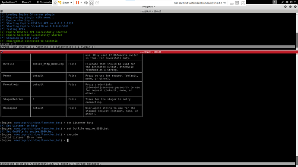Click the pen/edit tray icon
Screen dimensions: 298x167
[282, 2]
